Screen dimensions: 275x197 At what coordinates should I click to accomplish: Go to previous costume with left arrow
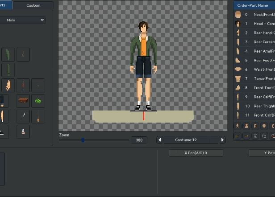160,140
